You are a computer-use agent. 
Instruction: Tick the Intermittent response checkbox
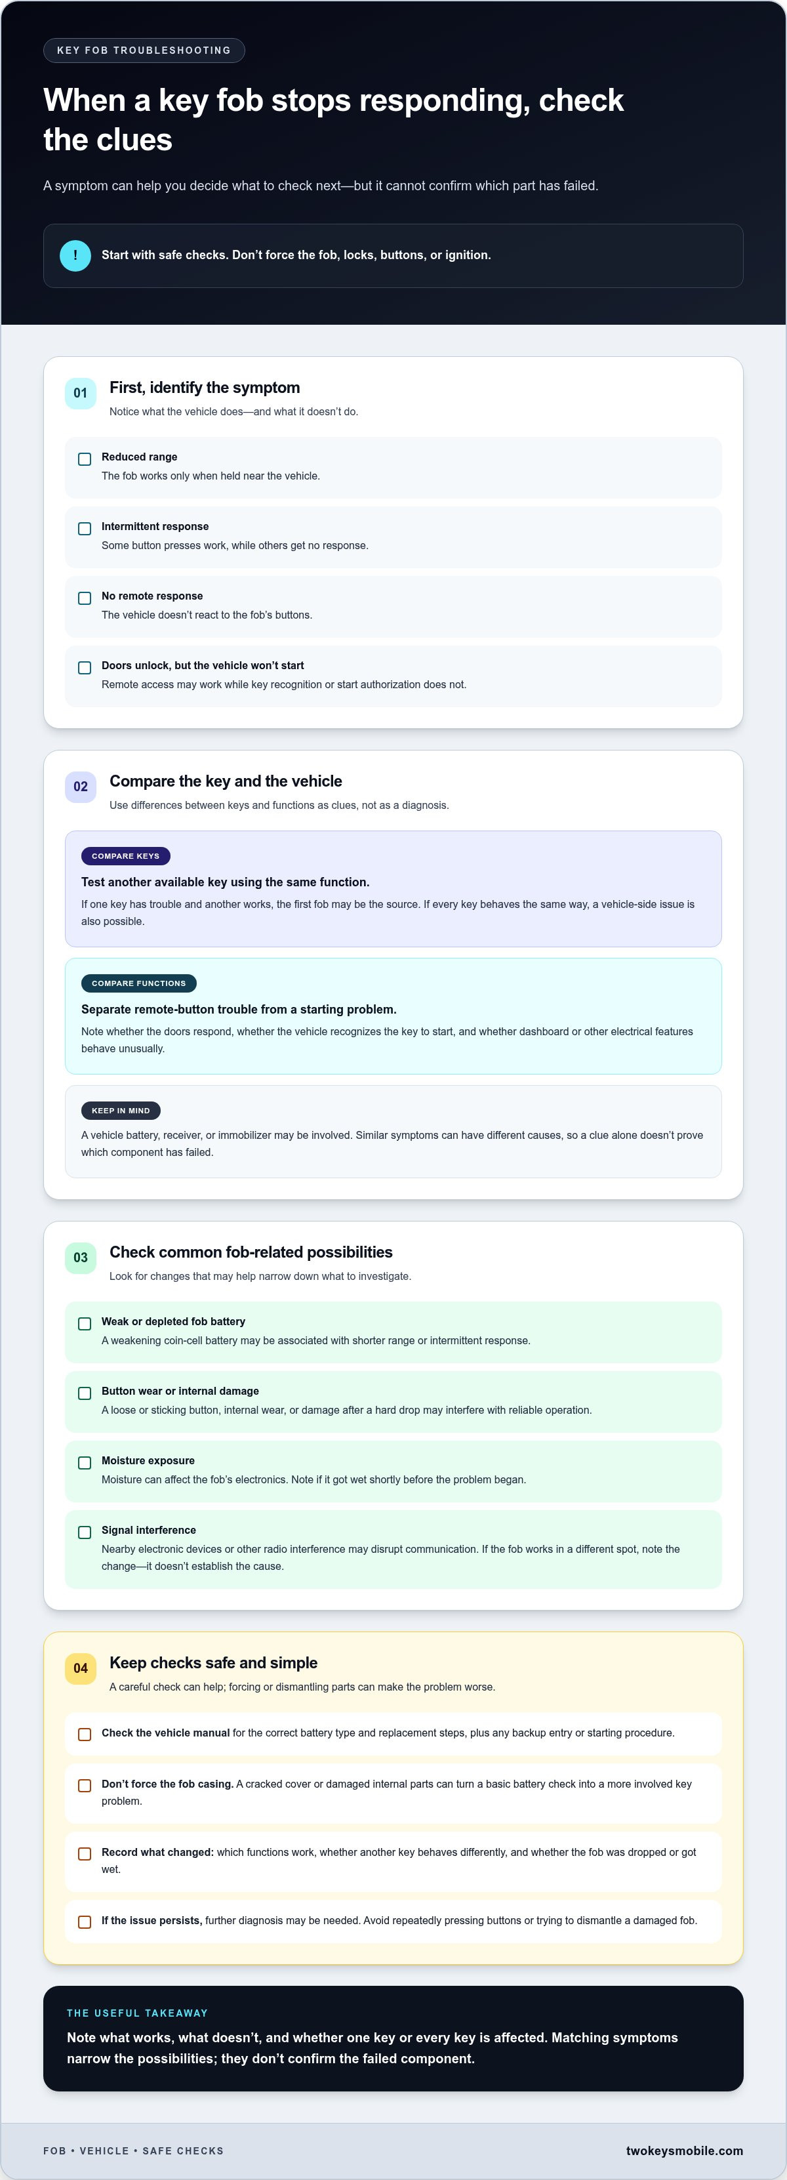pos(85,529)
